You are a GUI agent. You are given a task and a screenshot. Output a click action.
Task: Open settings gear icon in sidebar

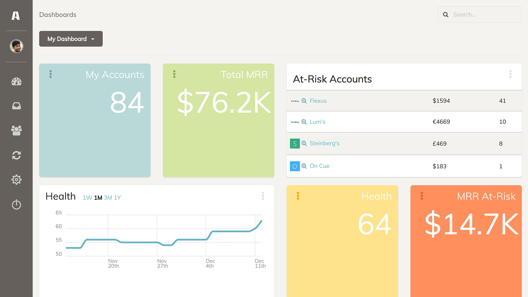click(x=16, y=180)
